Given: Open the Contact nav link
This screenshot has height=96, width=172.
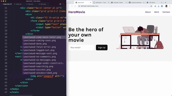Looking at the screenshot, I should click(166, 12).
